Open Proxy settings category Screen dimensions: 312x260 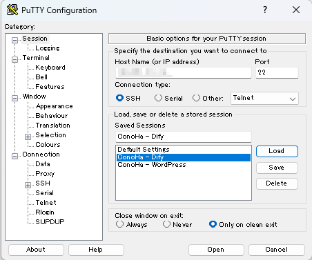(45, 174)
